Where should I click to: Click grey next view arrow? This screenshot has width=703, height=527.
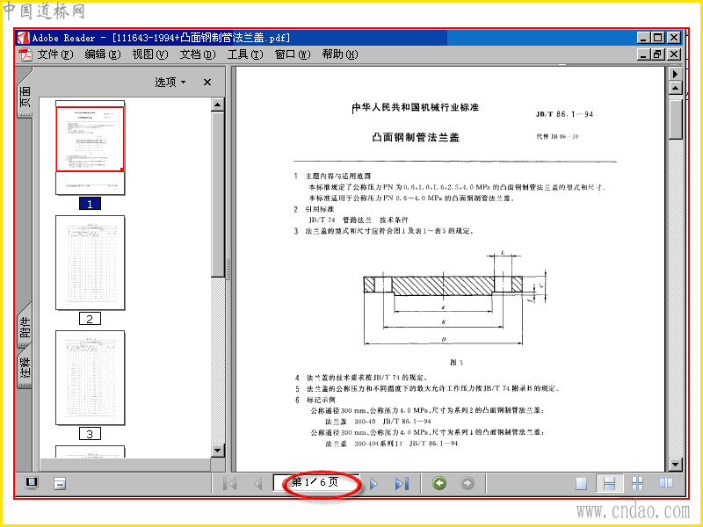[x=467, y=483]
